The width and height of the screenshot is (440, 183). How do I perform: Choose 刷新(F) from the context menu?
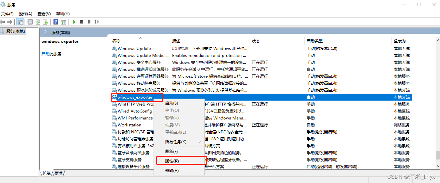tap(179, 151)
